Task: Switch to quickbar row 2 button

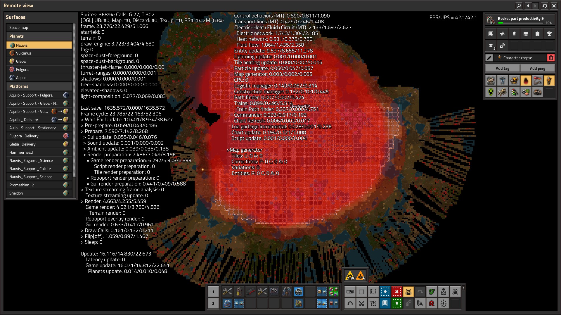Action: (213, 303)
